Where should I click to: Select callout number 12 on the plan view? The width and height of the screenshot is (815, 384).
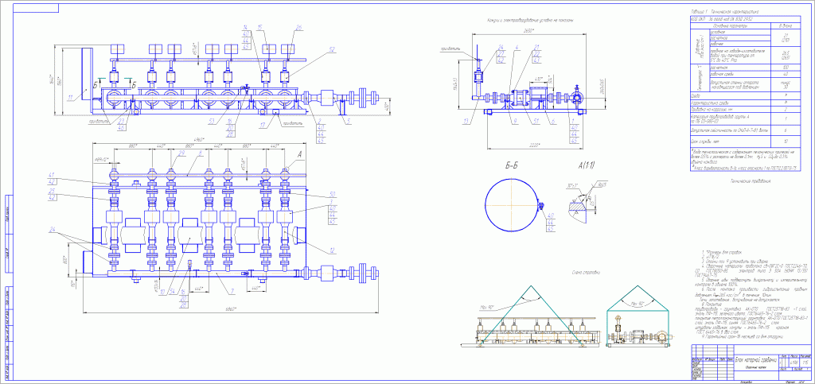pyautogui.click(x=332, y=251)
